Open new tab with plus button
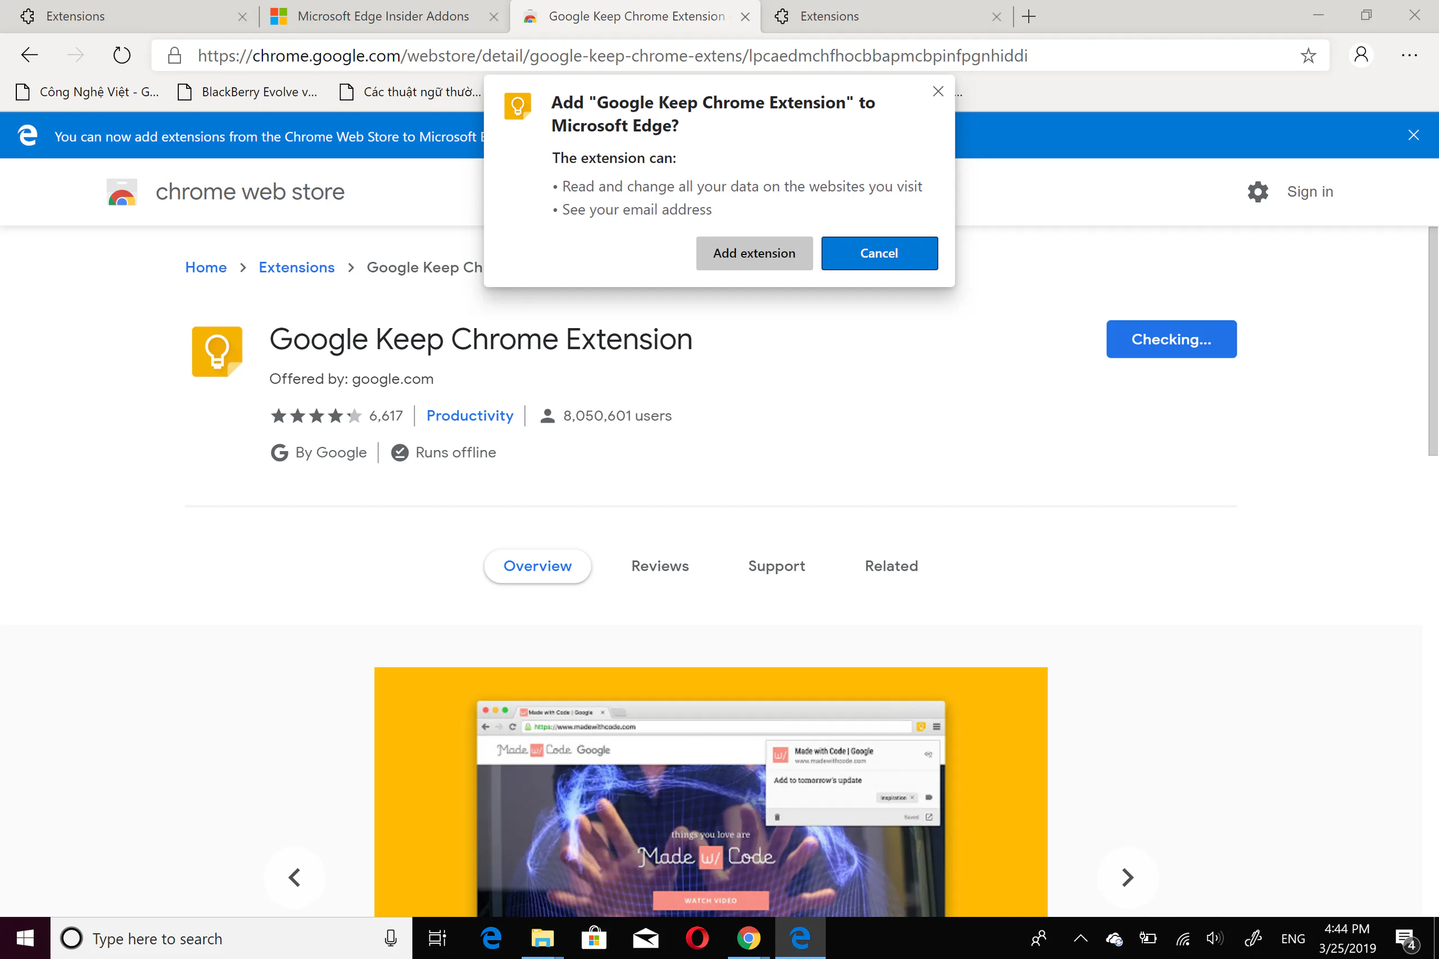The image size is (1439, 959). (1029, 16)
